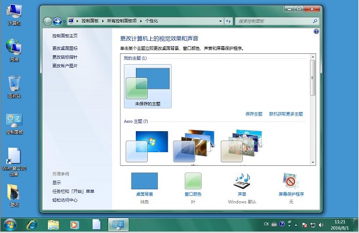Screen dimensions: 359x233
Task: Open 控制面板主页 link
Action: coord(65,36)
